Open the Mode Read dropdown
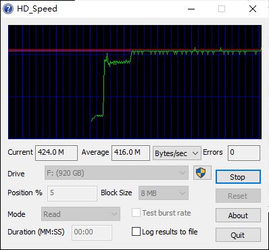This screenshot has height=250, width=269. coord(80,214)
